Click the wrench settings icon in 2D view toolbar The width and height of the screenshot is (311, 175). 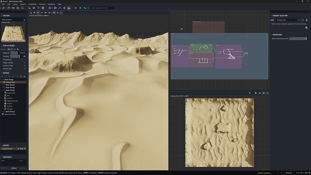[x=250, y=93]
